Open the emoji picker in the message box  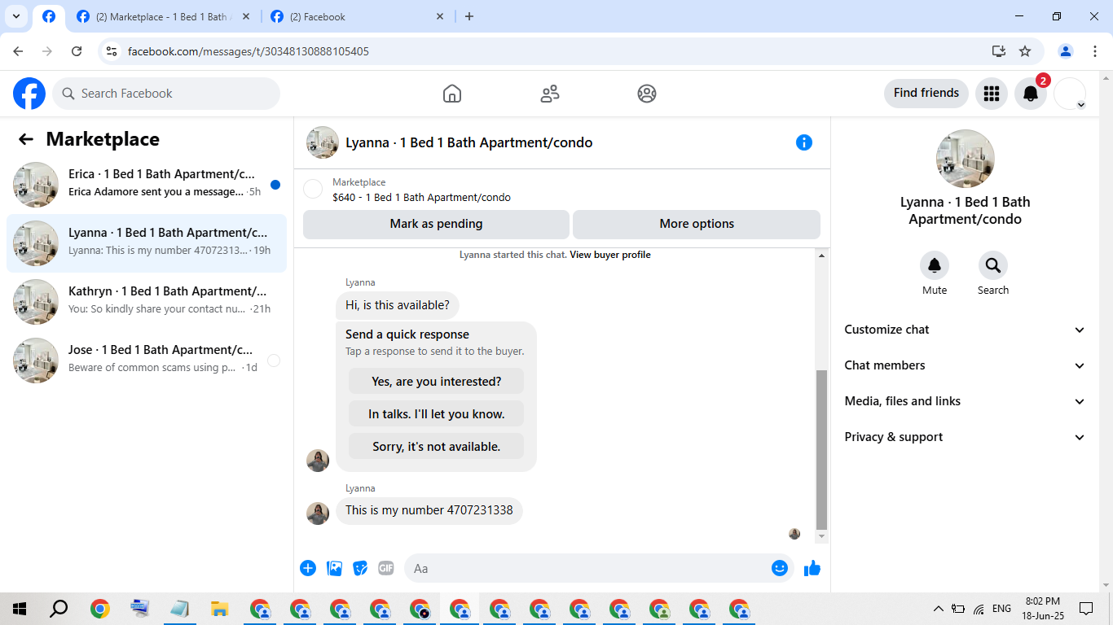(x=780, y=568)
